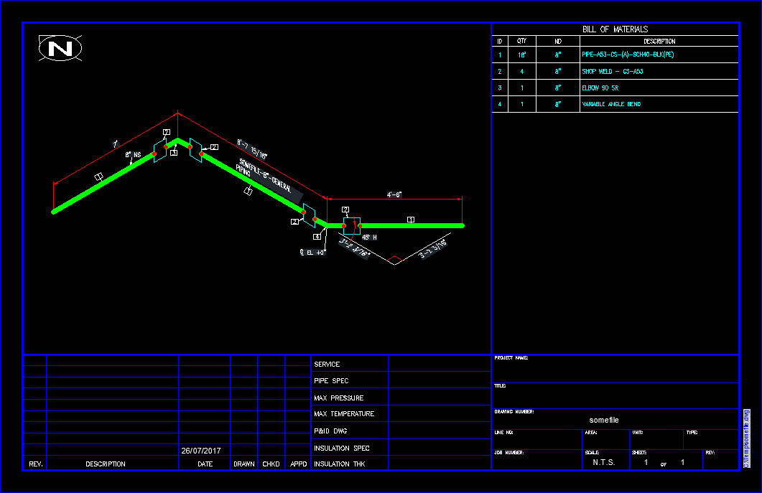Click the ELBOW 90 SR description
The image size is (762, 493).
[600, 88]
